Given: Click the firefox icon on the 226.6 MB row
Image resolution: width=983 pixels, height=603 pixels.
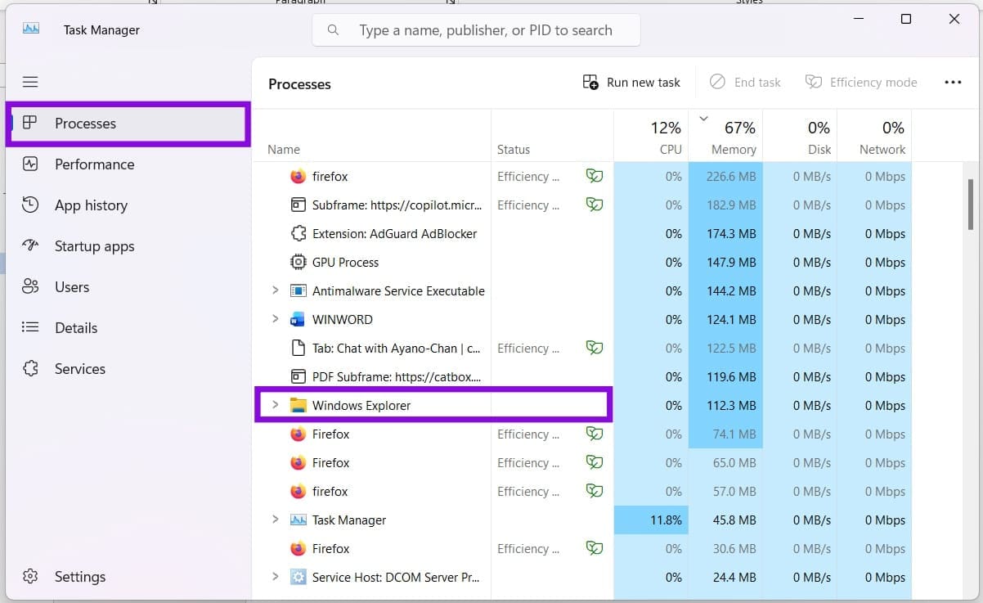Looking at the screenshot, I should (x=298, y=176).
